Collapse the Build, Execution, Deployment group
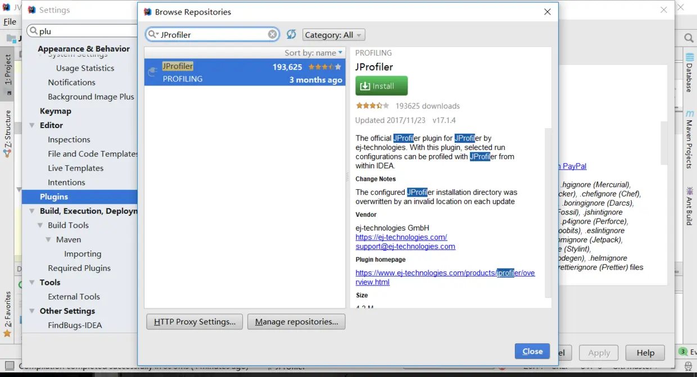 (x=32, y=211)
